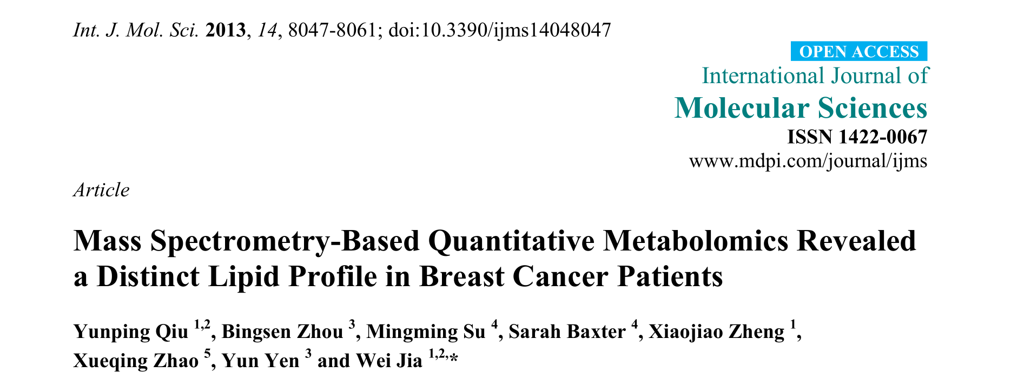The image size is (1011, 379).
Task: Click the doi:10.3390/ijms14048047 identifier
Action: [x=500, y=30]
